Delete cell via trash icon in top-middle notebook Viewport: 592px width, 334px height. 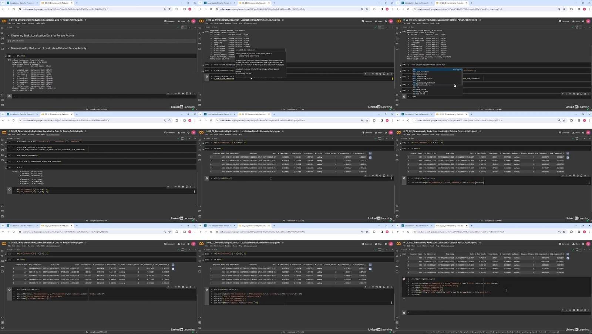(387, 74)
